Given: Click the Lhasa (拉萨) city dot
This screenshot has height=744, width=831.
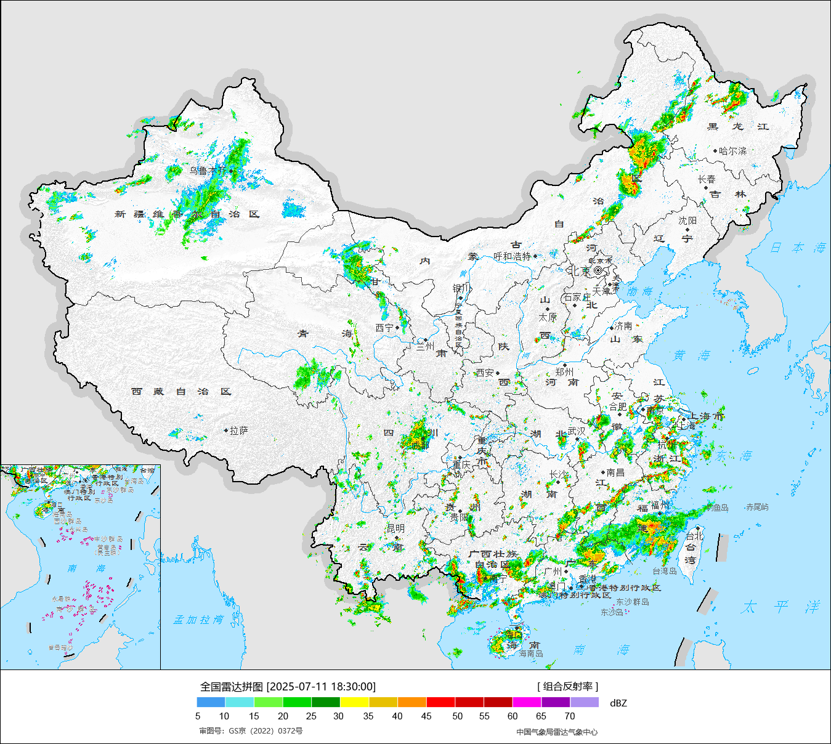Looking at the screenshot, I should (227, 431).
